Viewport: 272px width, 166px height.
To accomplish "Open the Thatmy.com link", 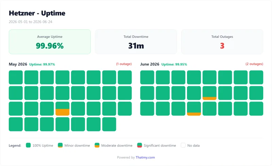I will click(x=145, y=157).
